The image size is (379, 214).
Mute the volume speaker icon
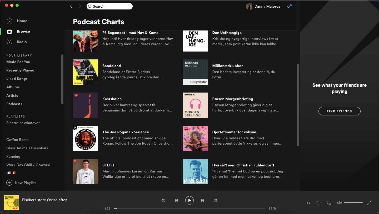tap(340, 203)
